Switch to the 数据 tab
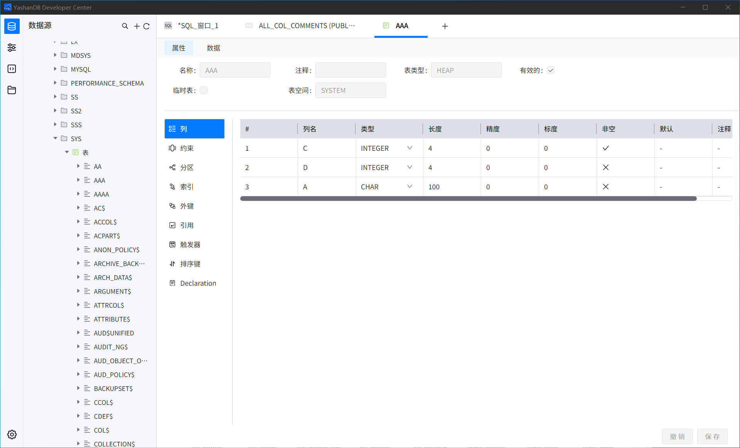The height and width of the screenshot is (448, 740). (x=213, y=48)
